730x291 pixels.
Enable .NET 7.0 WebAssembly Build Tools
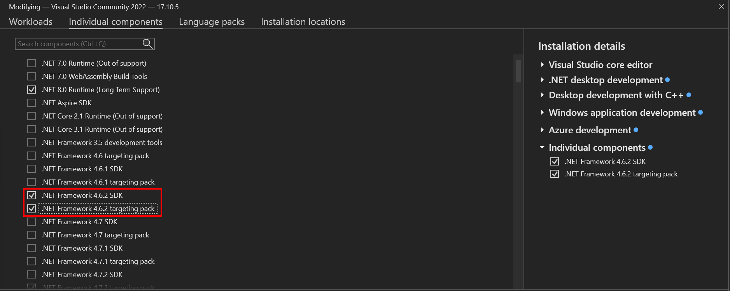32,76
